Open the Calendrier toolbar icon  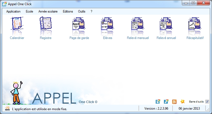(17, 23)
